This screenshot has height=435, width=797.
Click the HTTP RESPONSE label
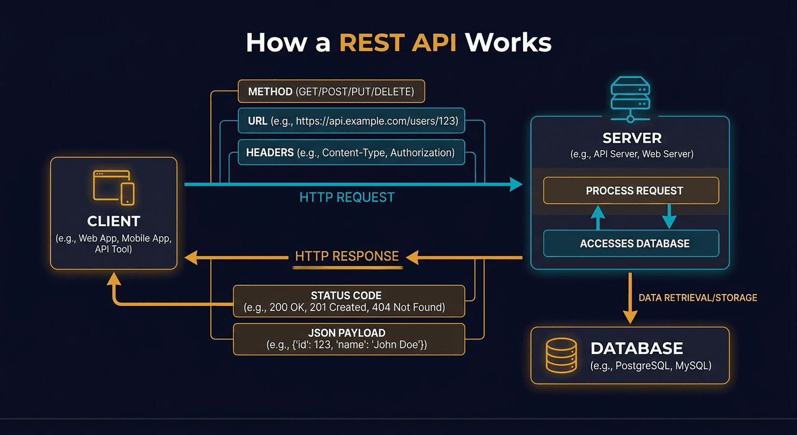346,256
